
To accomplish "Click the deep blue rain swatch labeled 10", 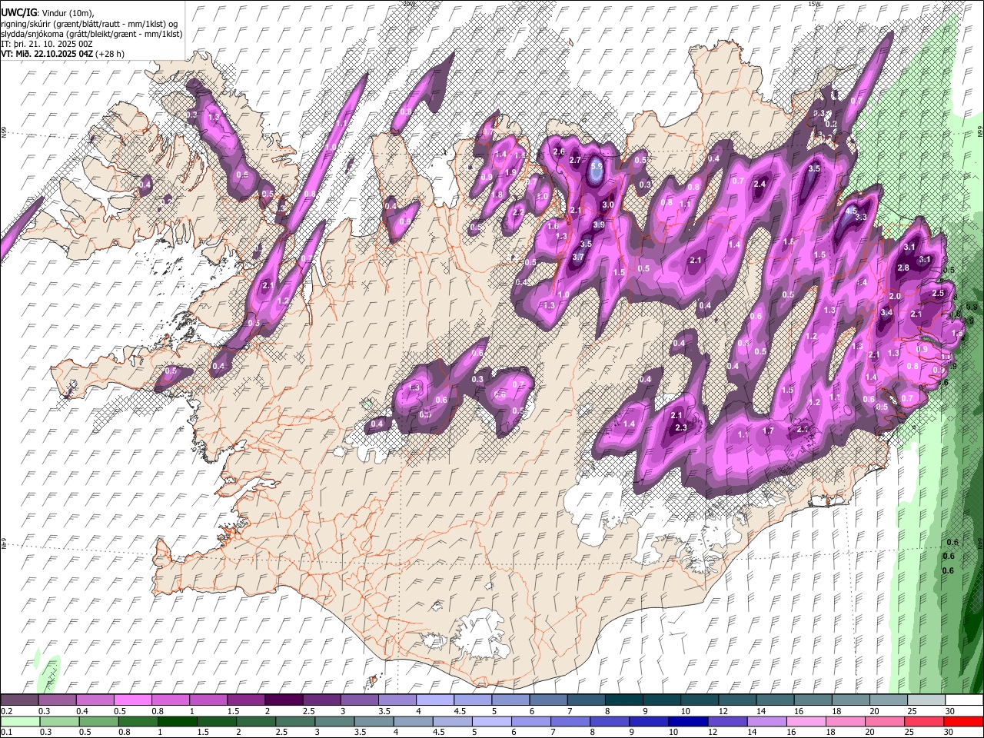I will (688, 722).
